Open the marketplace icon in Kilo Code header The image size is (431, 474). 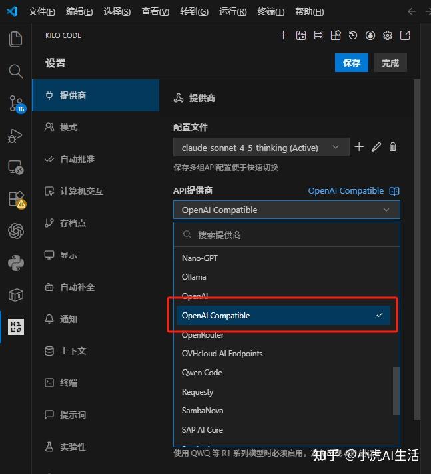336,35
